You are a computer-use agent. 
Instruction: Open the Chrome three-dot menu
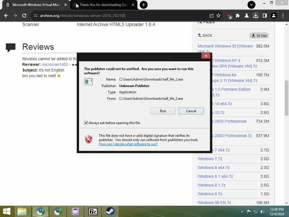pos(283,16)
